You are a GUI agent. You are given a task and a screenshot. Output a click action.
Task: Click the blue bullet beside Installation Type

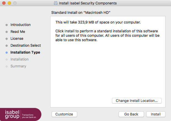pos(7,52)
